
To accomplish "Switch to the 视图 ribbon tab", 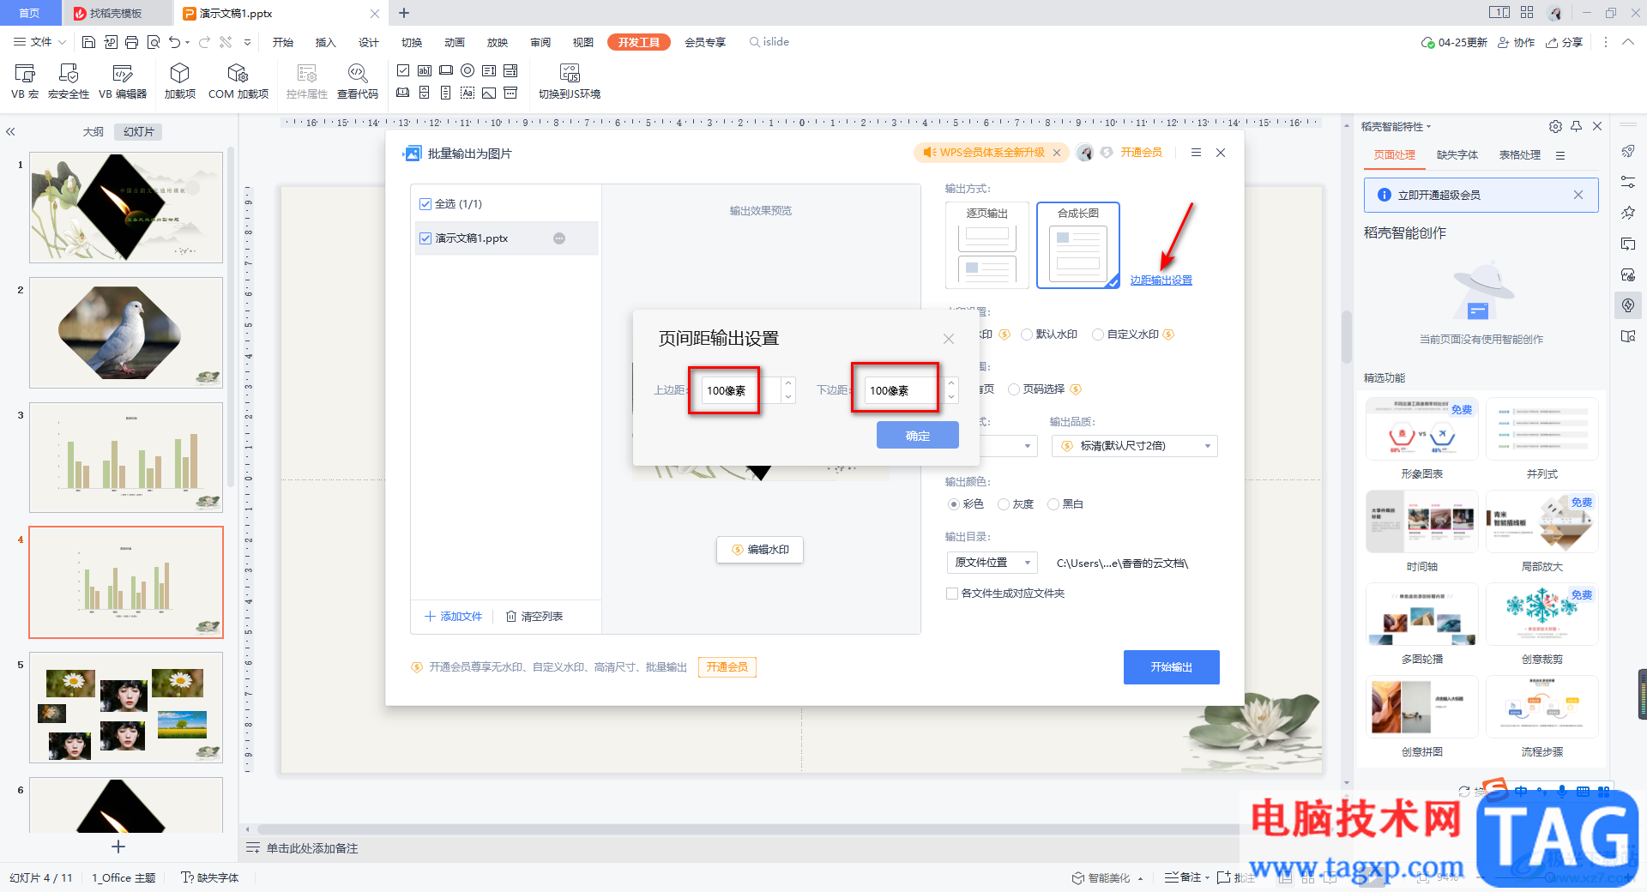I will (583, 42).
